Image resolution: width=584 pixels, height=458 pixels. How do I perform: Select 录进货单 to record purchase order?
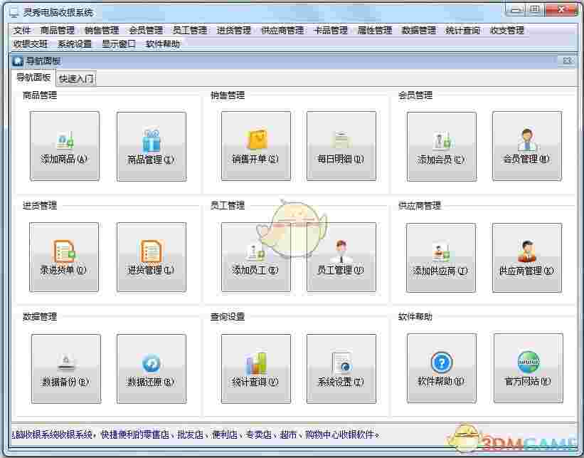[x=65, y=257]
